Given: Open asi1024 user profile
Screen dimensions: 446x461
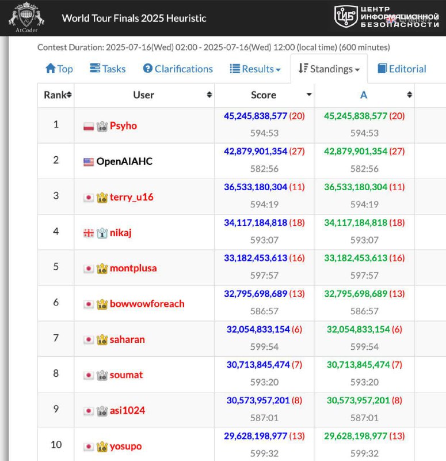Looking at the screenshot, I should 127,410.
